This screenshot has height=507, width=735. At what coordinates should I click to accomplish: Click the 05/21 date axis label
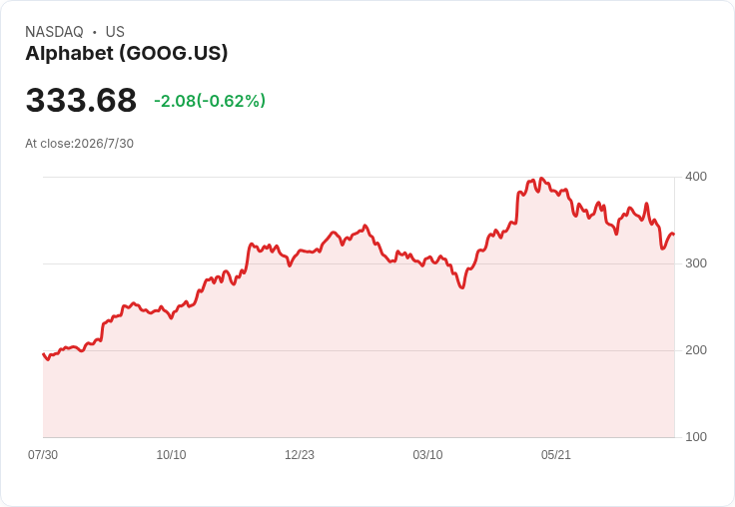(x=556, y=455)
